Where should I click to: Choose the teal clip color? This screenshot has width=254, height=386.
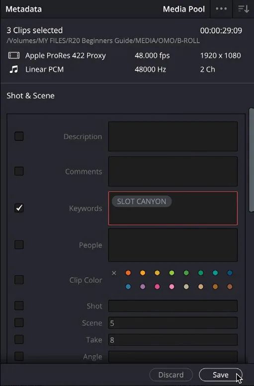point(215,273)
